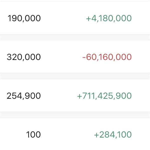Select the red -60,160,000 loss amount

click(x=107, y=57)
